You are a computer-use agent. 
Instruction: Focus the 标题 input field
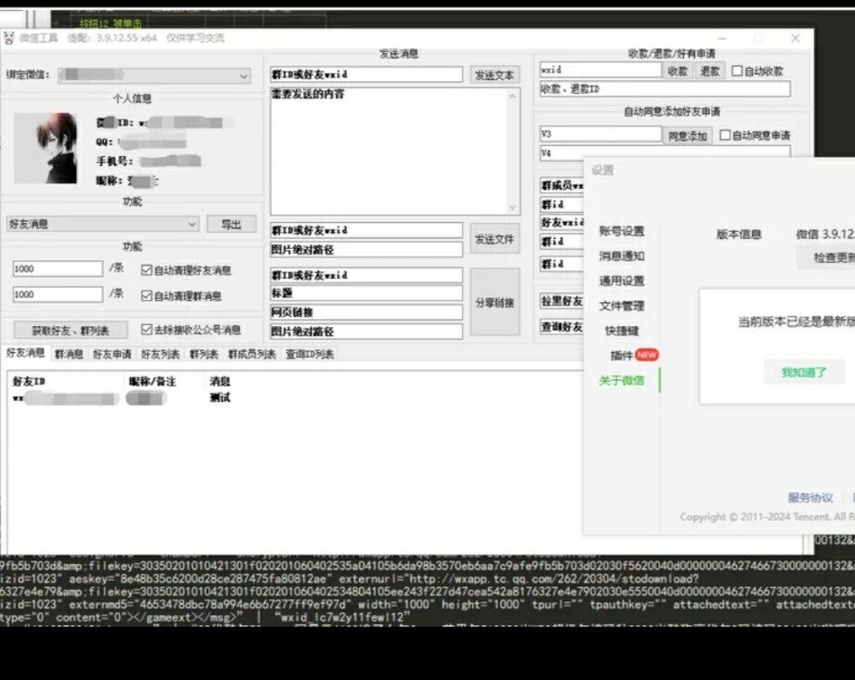pyautogui.click(x=366, y=294)
